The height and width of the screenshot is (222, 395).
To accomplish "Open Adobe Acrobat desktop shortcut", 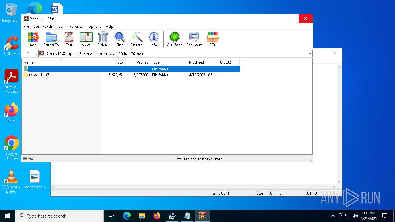I will [x=11, y=81].
